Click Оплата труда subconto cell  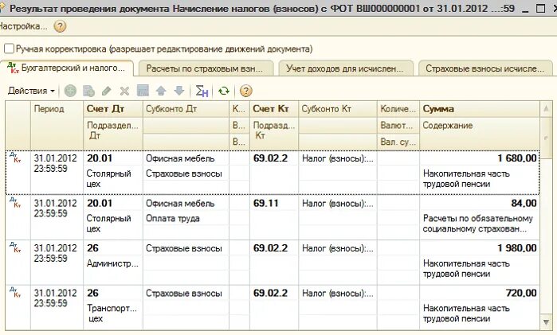tap(186, 218)
